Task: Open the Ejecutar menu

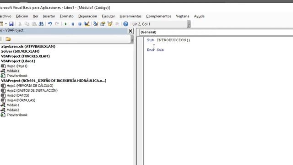Action: pos(108,16)
